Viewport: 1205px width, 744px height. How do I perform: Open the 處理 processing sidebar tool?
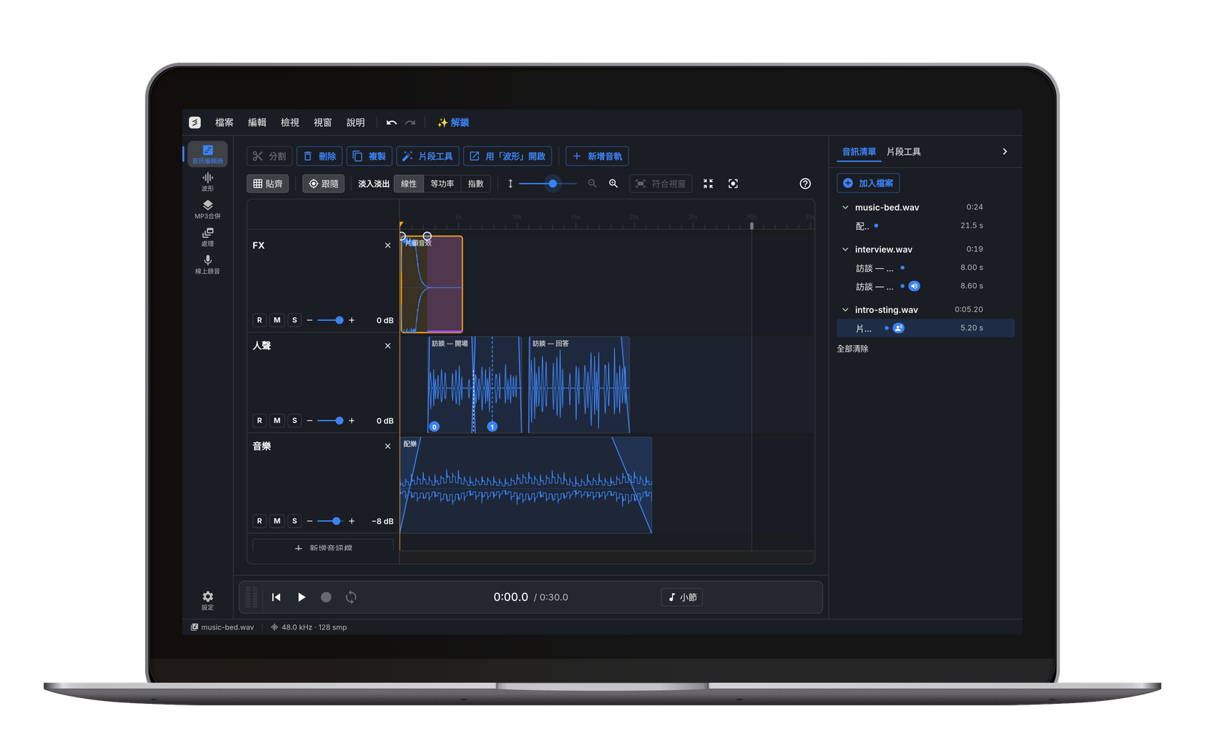coord(208,237)
